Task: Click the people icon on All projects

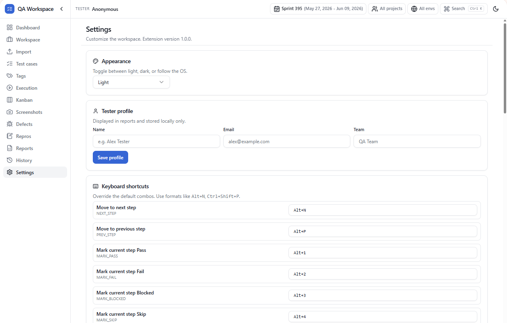Action: tap(375, 9)
